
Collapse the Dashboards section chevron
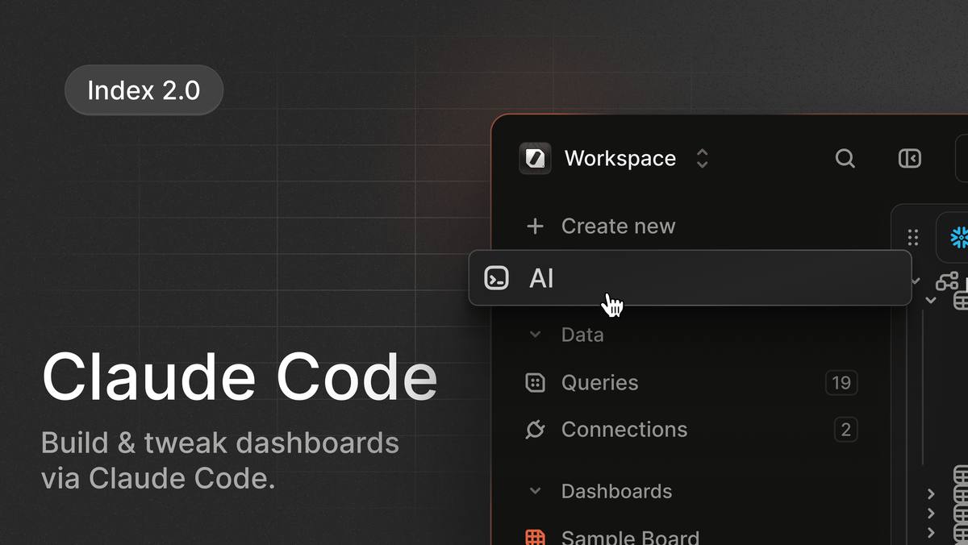click(x=535, y=491)
